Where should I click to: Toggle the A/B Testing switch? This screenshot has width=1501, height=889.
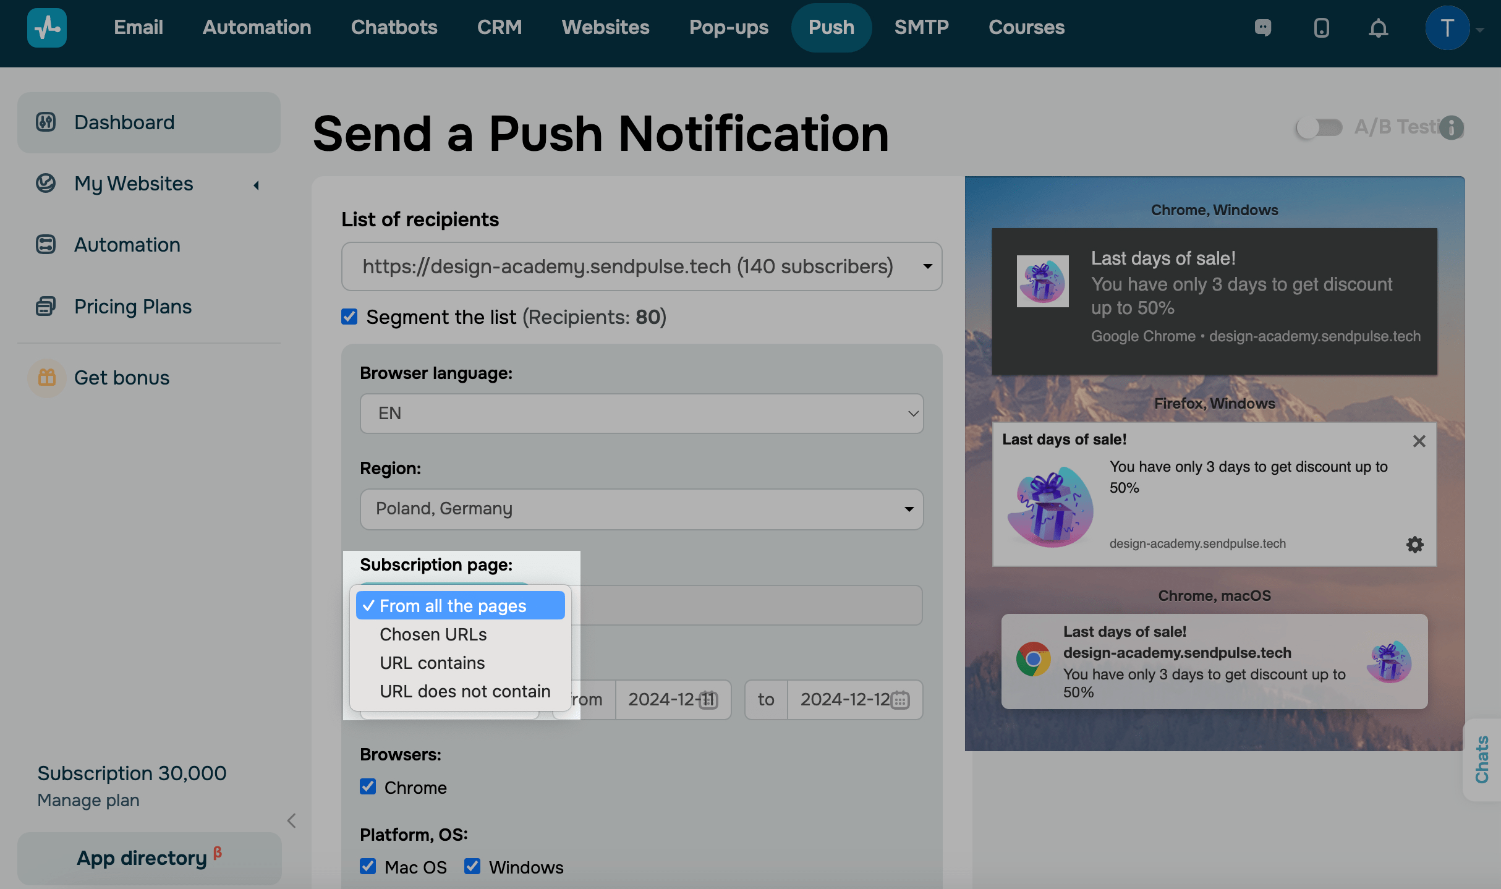pyautogui.click(x=1319, y=127)
